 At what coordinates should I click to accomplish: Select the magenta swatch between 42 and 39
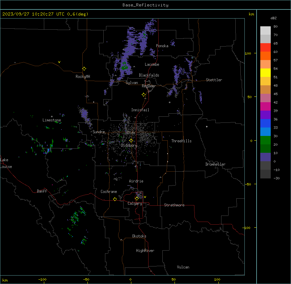(x=265, y=107)
